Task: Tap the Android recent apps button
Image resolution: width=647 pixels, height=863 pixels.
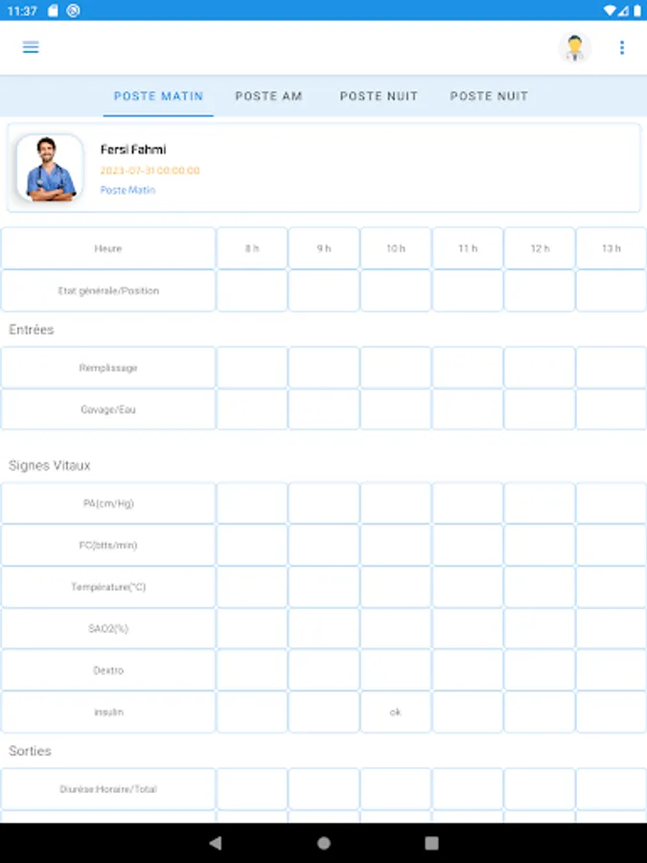Action: (x=432, y=843)
